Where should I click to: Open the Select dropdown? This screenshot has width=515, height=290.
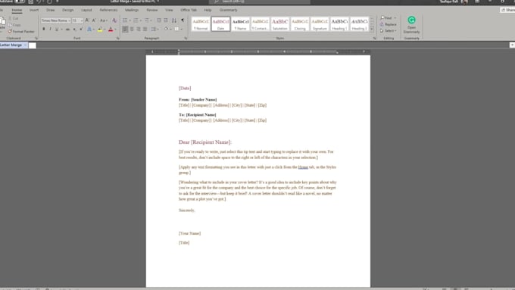pos(389,30)
